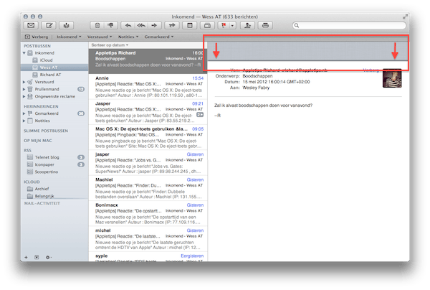The width and height of the screenshot is (430, 290).
Task: Select the Wess AT inbox
Action: (x=54, y=67)
